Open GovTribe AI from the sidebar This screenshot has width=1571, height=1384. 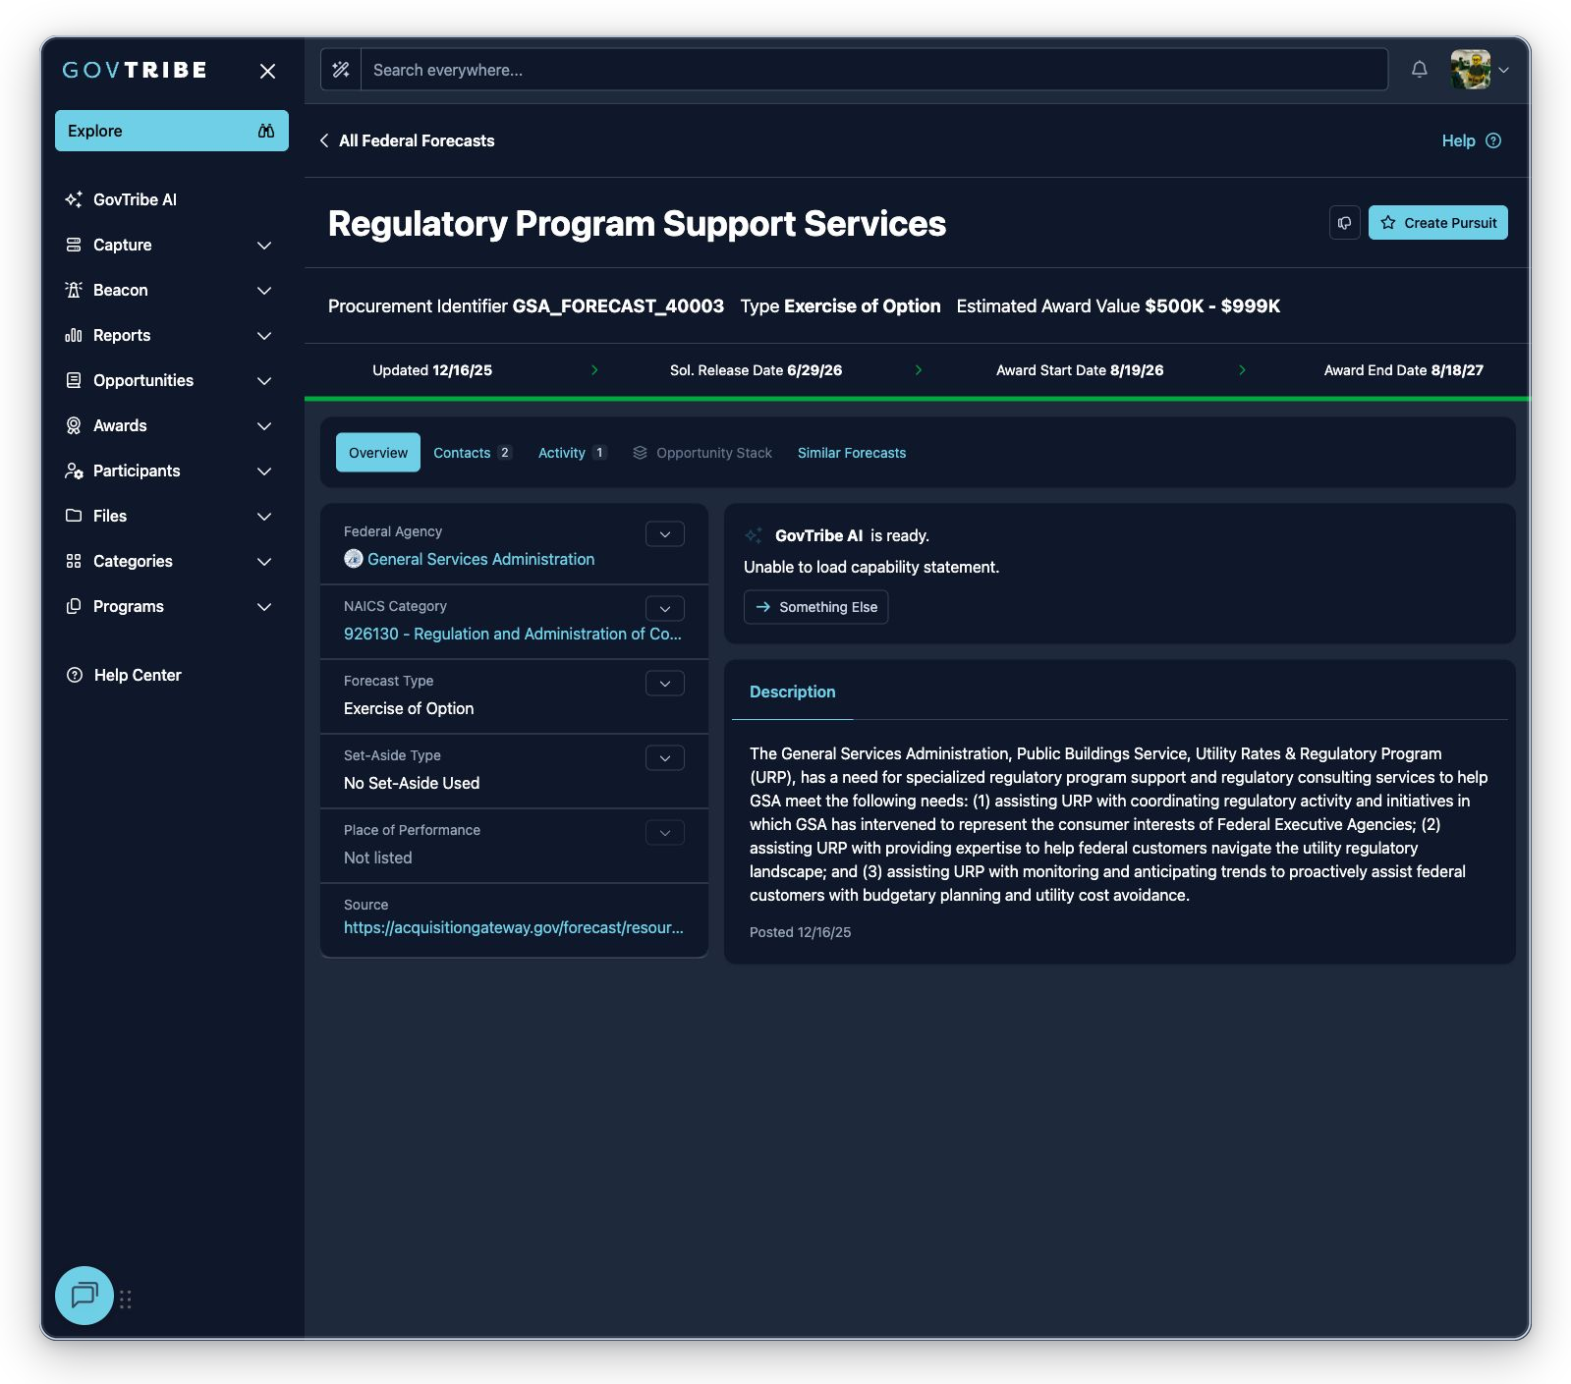(x=135, y=199)
